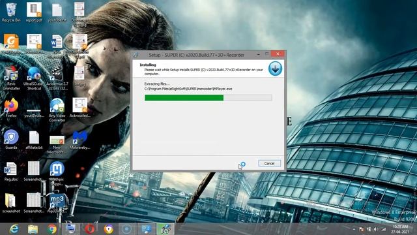Open File Explorer from the taskbar
Viewport: 417px width, 235px height.
pyautogui.click(x=33, y=229)
